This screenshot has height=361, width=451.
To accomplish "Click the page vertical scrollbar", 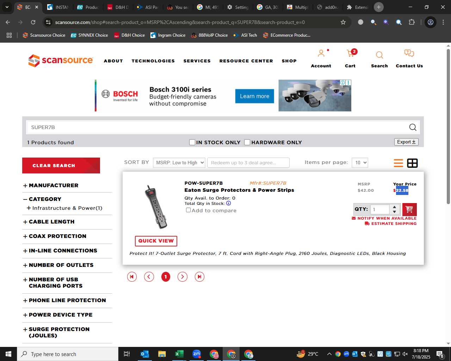I will [x=448, y=127].
